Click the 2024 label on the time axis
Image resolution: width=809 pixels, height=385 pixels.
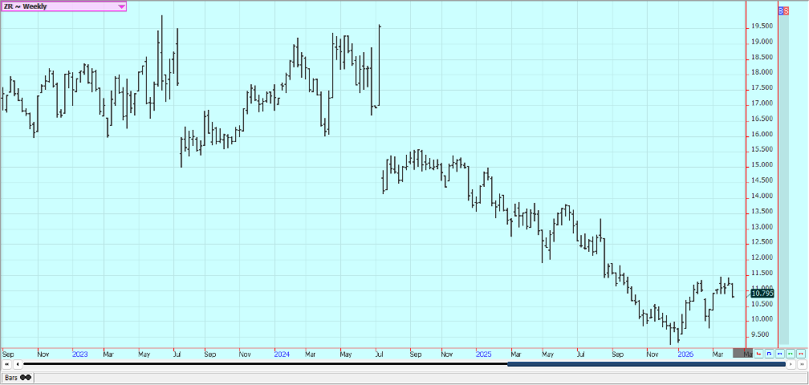tap(281, 353)
